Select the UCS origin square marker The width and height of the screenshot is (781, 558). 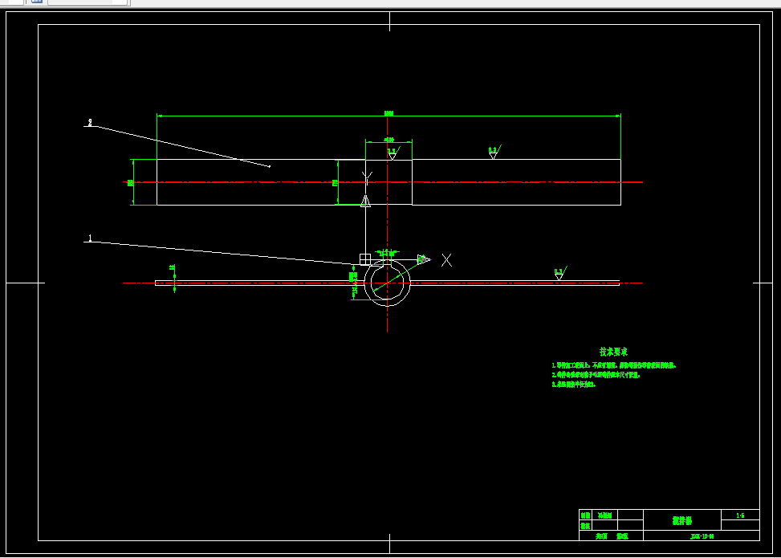tap(365, 259)
